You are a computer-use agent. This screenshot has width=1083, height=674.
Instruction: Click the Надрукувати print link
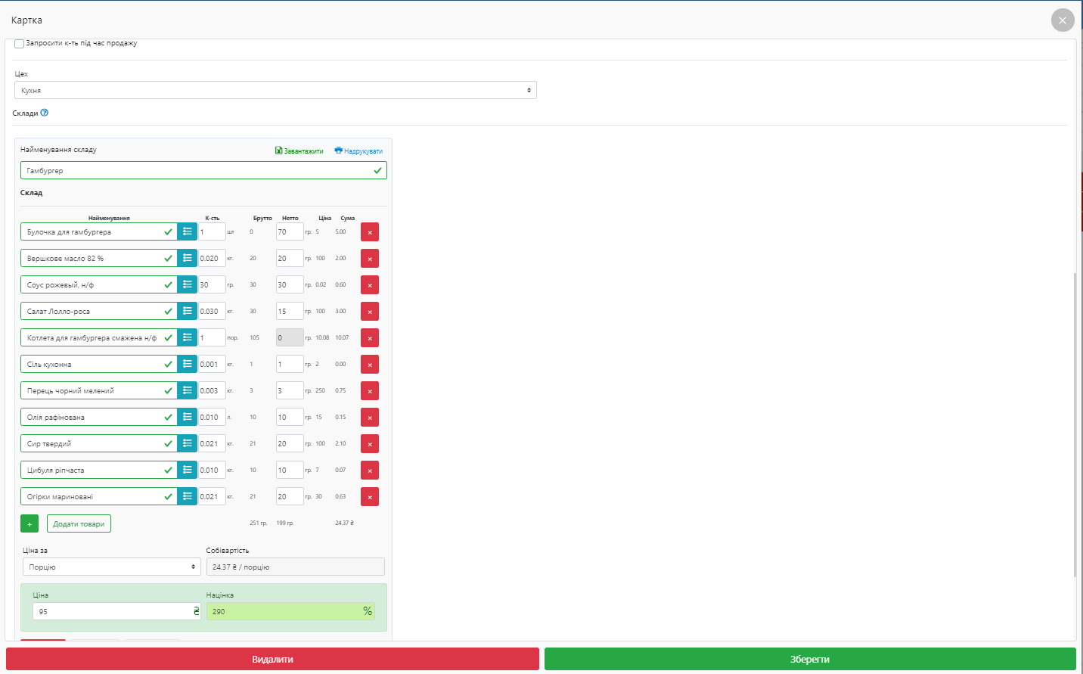pos(358,151)
